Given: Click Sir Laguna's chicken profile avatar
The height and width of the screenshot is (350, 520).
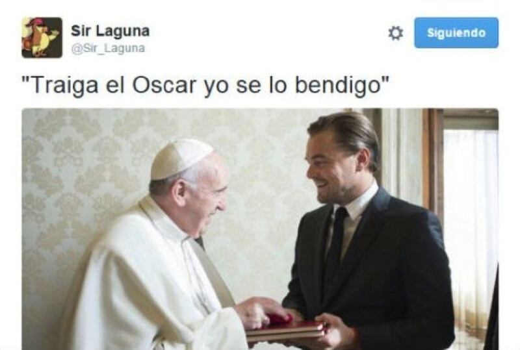Looking at the screenshot, I should coord(42,38).
